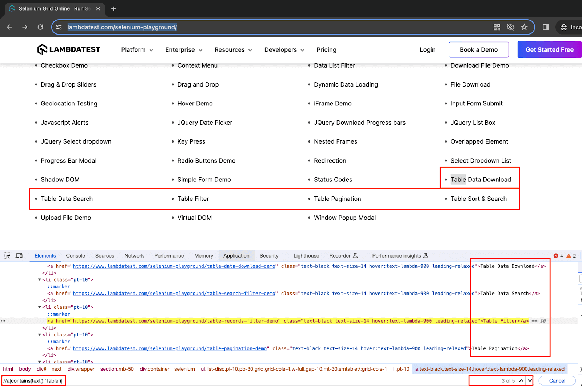This screenshot has height=387, width=582.
Task: Open the Security tab
Action: pyautogui.click(x=269, y=256)
